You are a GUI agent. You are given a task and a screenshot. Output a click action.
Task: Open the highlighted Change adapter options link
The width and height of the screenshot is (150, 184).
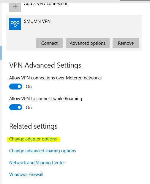[33, 139]
